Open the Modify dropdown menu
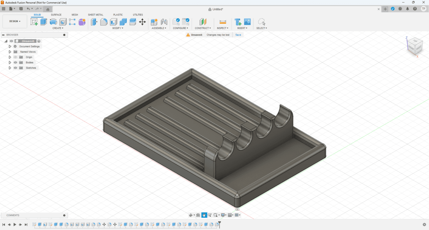Viewport: 429px width, 230px height. [118, 28]
